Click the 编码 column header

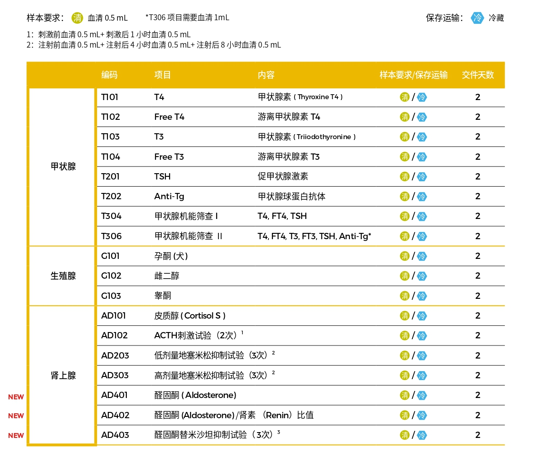click(109, 75)
